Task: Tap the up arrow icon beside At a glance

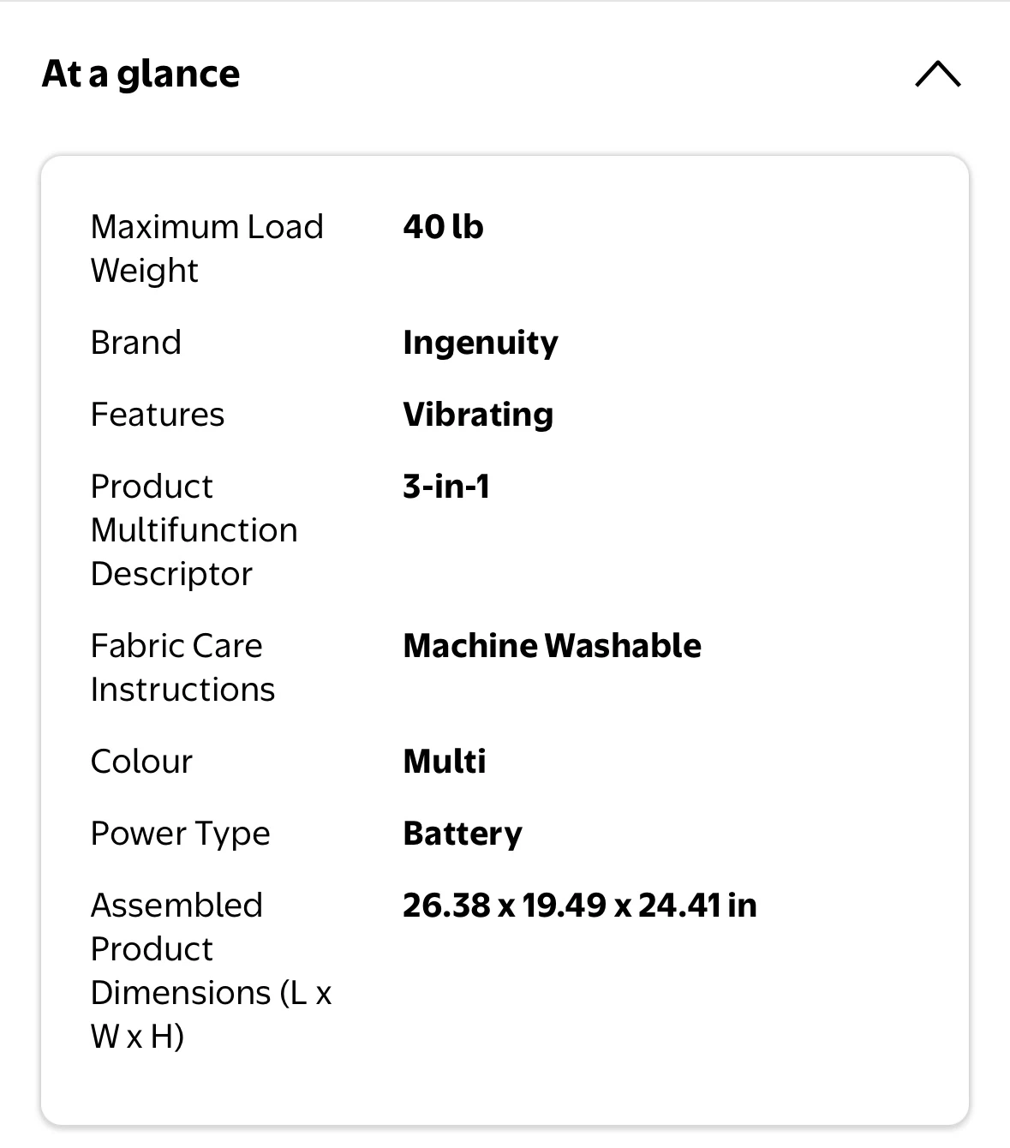Action: coord(938,74)
